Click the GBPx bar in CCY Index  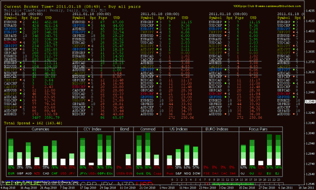[100, 150]
